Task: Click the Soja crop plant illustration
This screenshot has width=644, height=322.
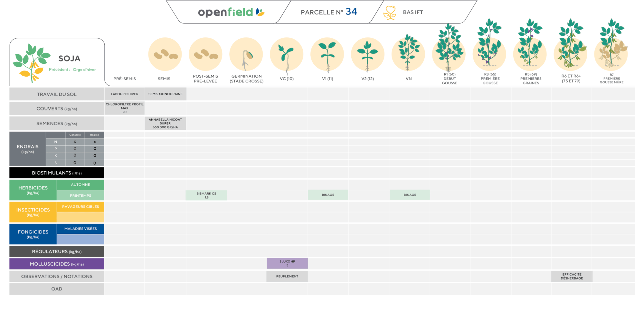Action: (x=31, y=62)
